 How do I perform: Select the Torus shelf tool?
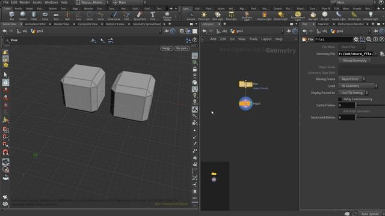[x=45, y=16]
